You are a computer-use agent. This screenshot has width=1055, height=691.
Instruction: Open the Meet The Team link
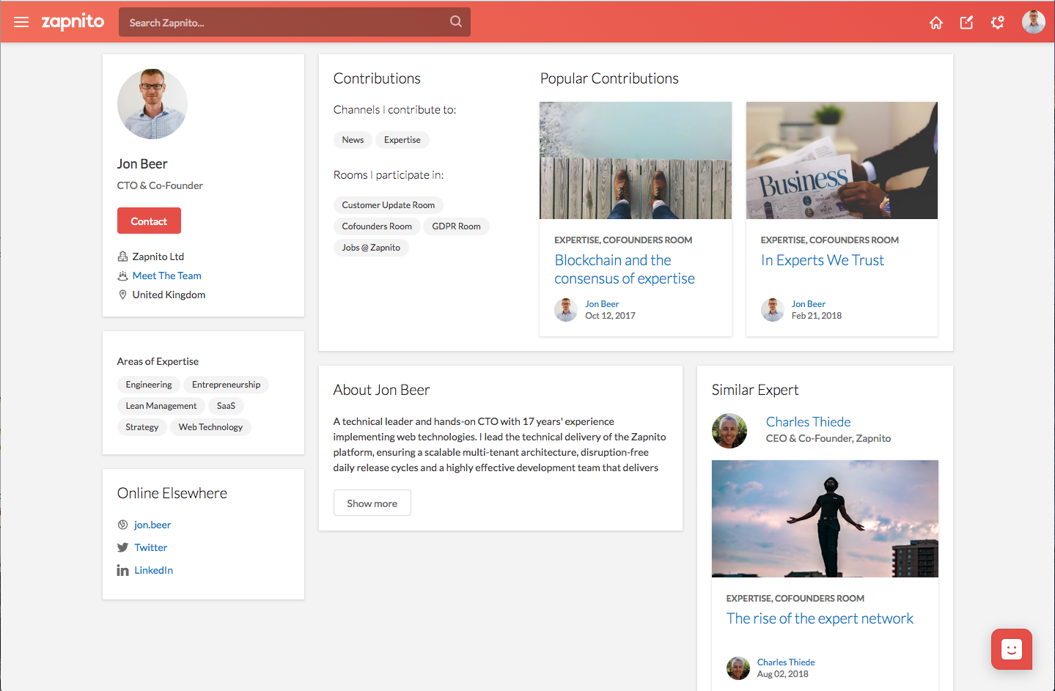[166, 276]
